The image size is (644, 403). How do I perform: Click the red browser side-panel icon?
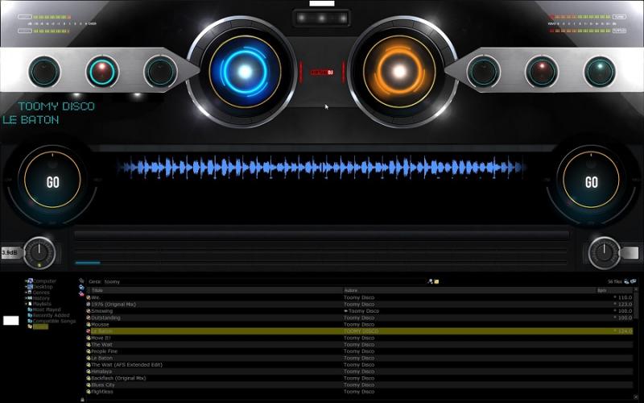(81, 293)
